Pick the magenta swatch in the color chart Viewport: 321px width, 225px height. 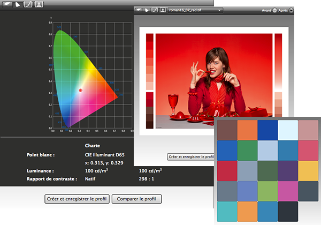click(288, 191)
